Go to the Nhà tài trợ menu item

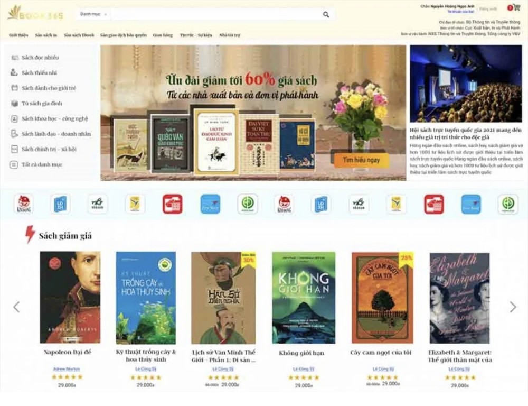tap(230, 35)
